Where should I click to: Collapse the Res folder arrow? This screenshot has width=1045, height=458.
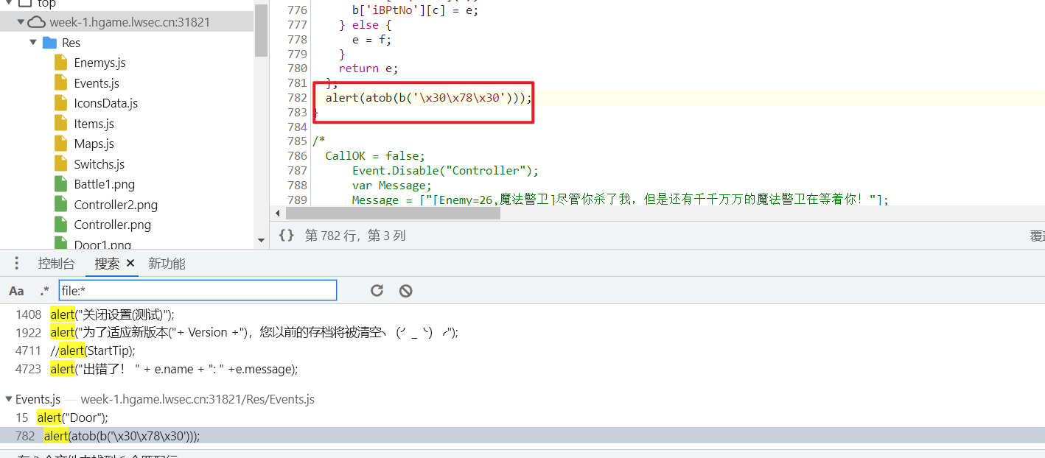34,43
